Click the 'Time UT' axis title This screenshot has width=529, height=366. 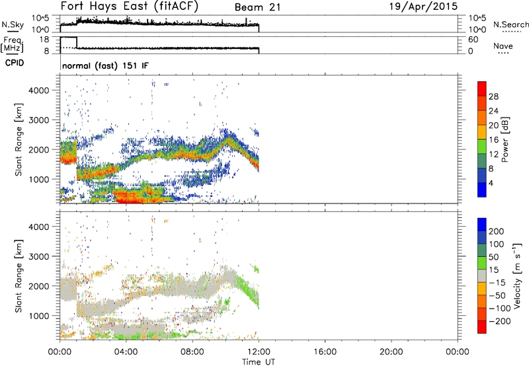(x=259, y=362)
